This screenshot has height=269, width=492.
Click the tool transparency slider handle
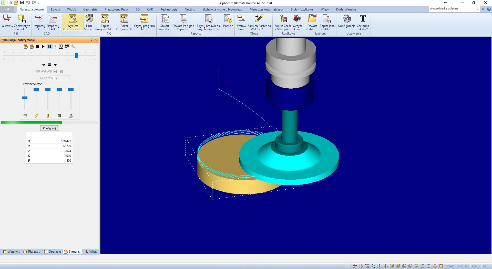(x=48, y=90)
